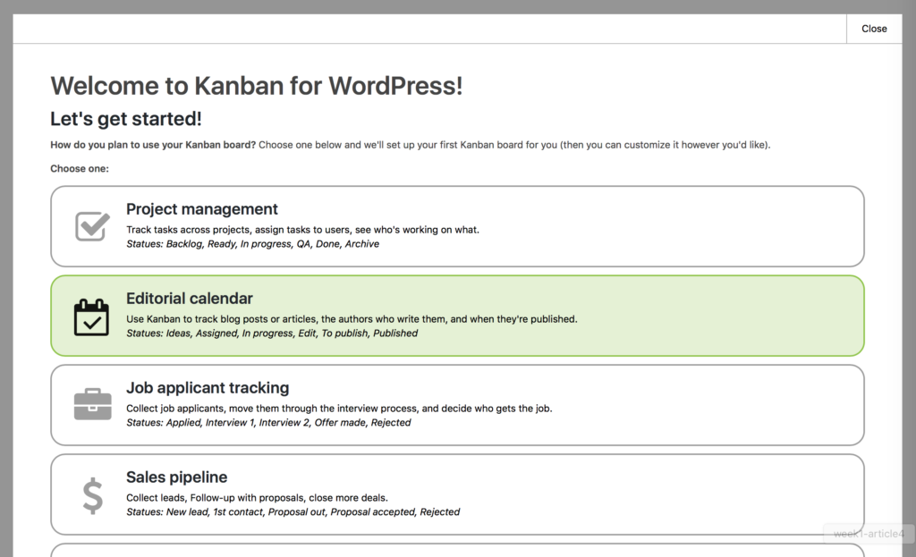Click the Job applicant tracking briefcase icon
The height and width of the screenshot is (557, 916).
pos(92,403)
